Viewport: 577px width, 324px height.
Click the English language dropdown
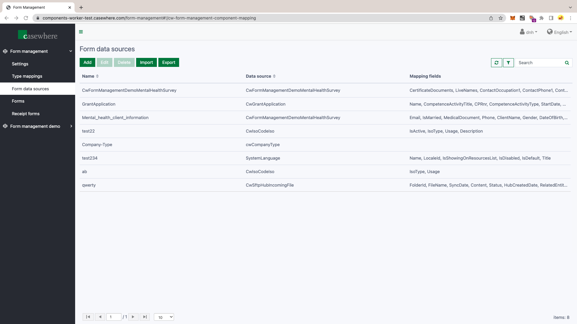click(x=560, y=32)
